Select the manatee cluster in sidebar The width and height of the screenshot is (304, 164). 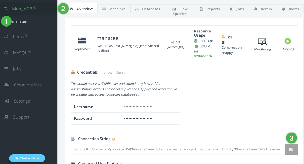[x=19, y=21]
